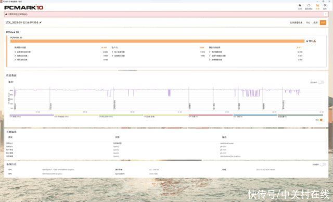
Task: Open the Benchmarks icon in top navigation
Action: point(309,5)
